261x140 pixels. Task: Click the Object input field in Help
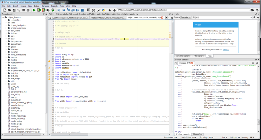pos(225,17)
